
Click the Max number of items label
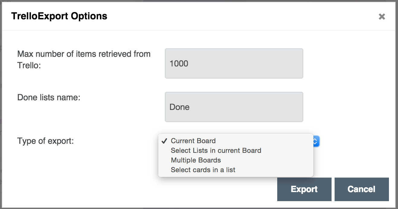[84, 54]
